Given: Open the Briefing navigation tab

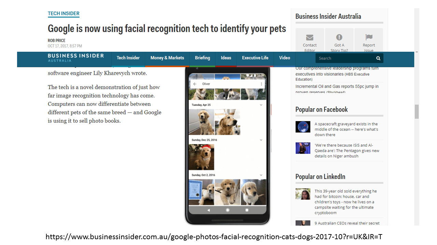Looking at the screenshot, I should point(202,58).
